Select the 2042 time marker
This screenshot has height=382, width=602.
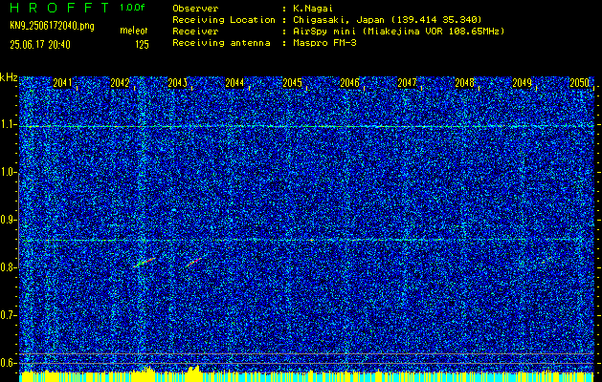(x=120, y=83)
